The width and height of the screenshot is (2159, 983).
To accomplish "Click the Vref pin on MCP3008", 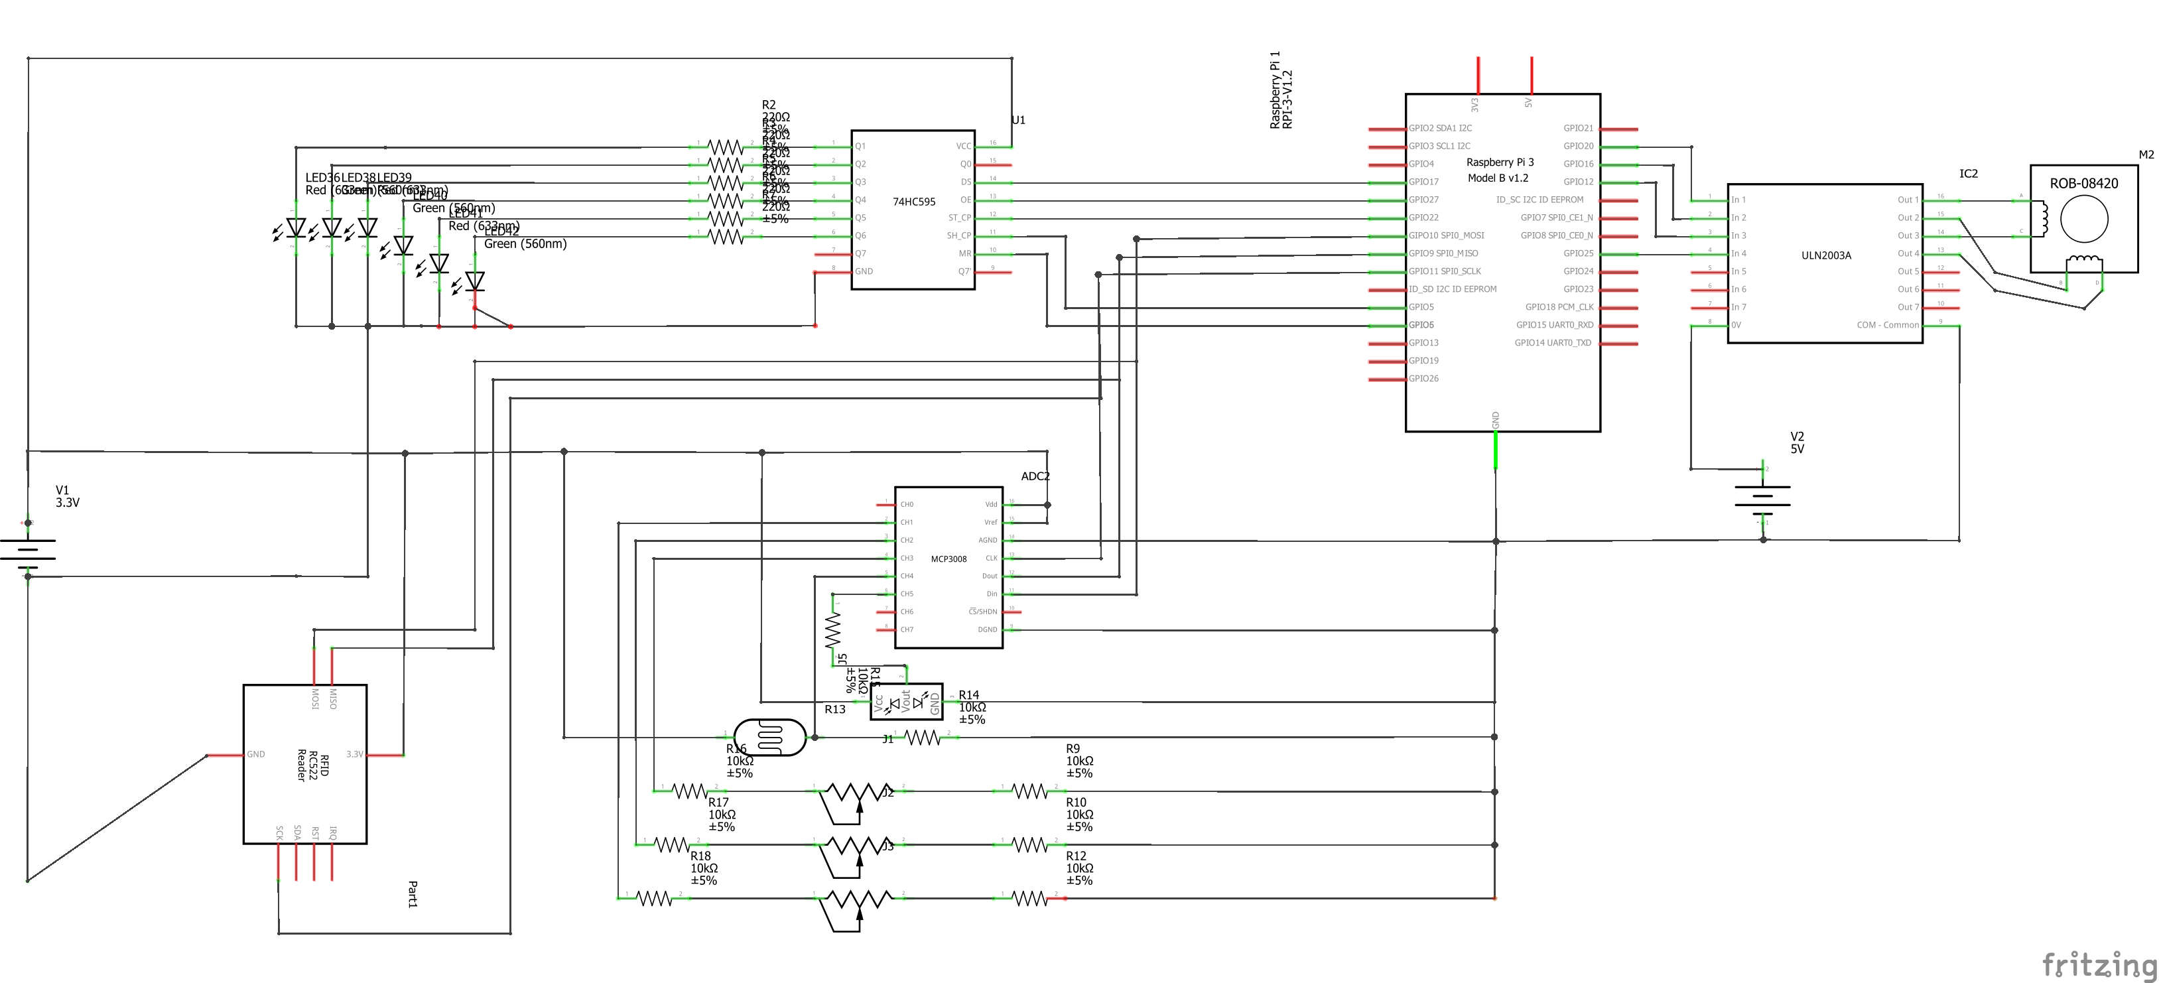I will pos(991,522).
